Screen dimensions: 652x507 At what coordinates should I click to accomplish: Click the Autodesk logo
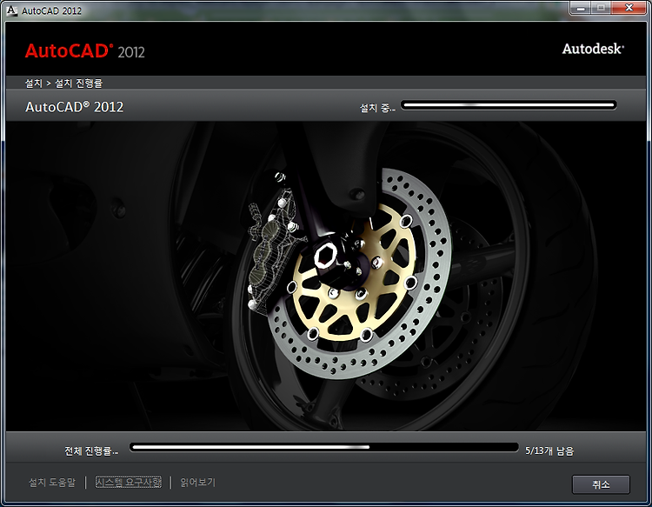click(594, 49)
